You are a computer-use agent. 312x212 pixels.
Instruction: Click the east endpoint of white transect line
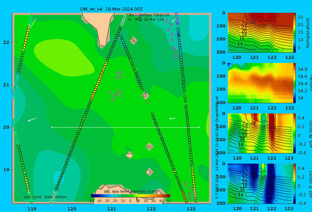coord(199,127)
